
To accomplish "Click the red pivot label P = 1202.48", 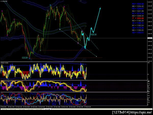I will (138, 18).
